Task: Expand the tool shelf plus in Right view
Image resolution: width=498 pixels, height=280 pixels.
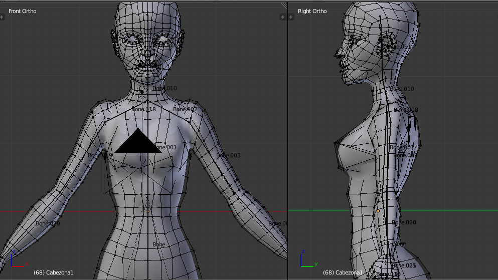Action: click(x=291, y=17)
